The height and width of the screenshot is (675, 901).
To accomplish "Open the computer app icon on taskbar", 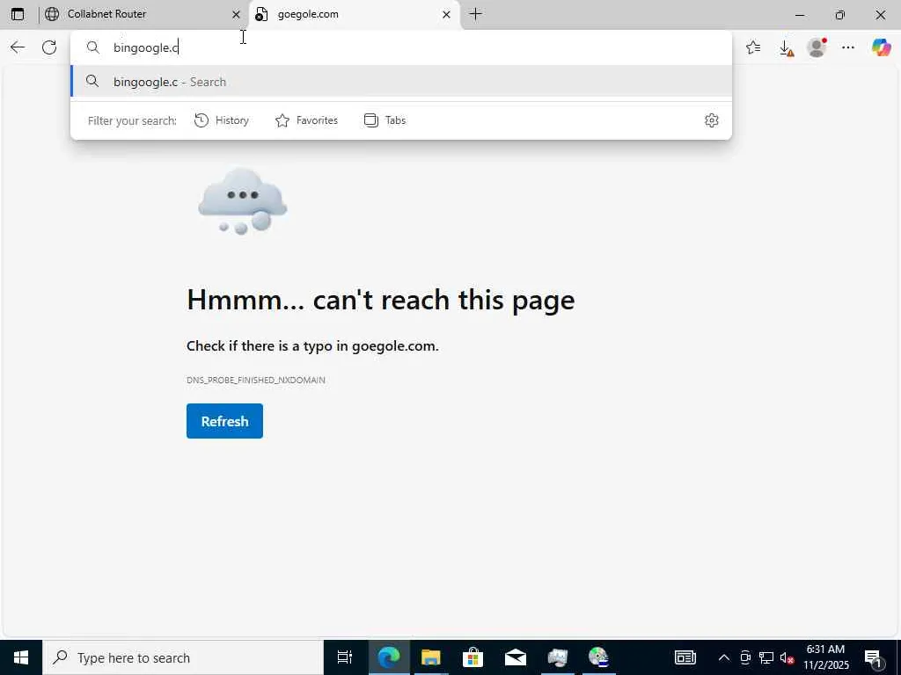I will tap(557, 657).
